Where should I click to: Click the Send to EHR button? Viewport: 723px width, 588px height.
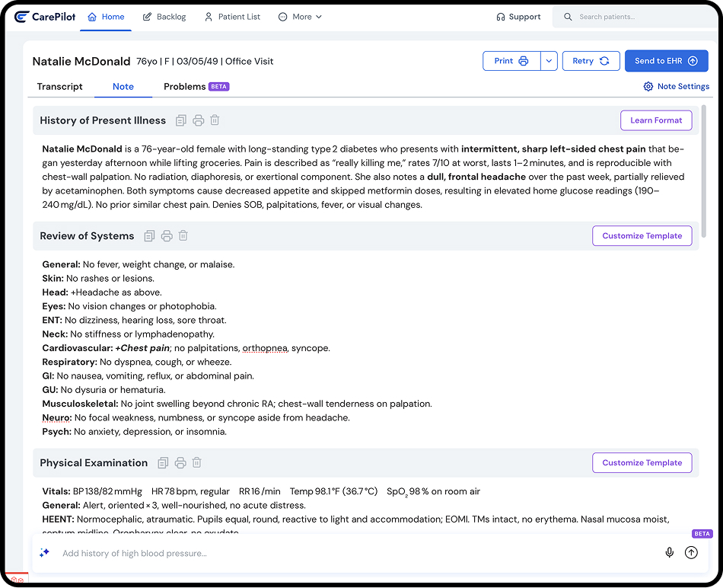coord(666,60)
